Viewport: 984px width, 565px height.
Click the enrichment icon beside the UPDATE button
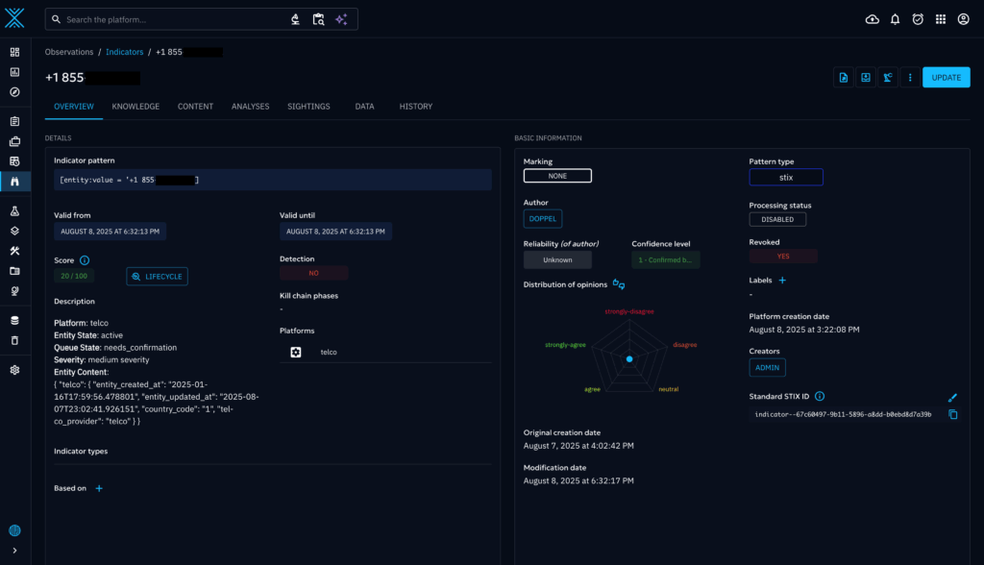pos(888,78)
